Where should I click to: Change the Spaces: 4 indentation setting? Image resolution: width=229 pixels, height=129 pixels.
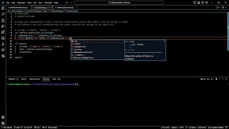point(175,128)
